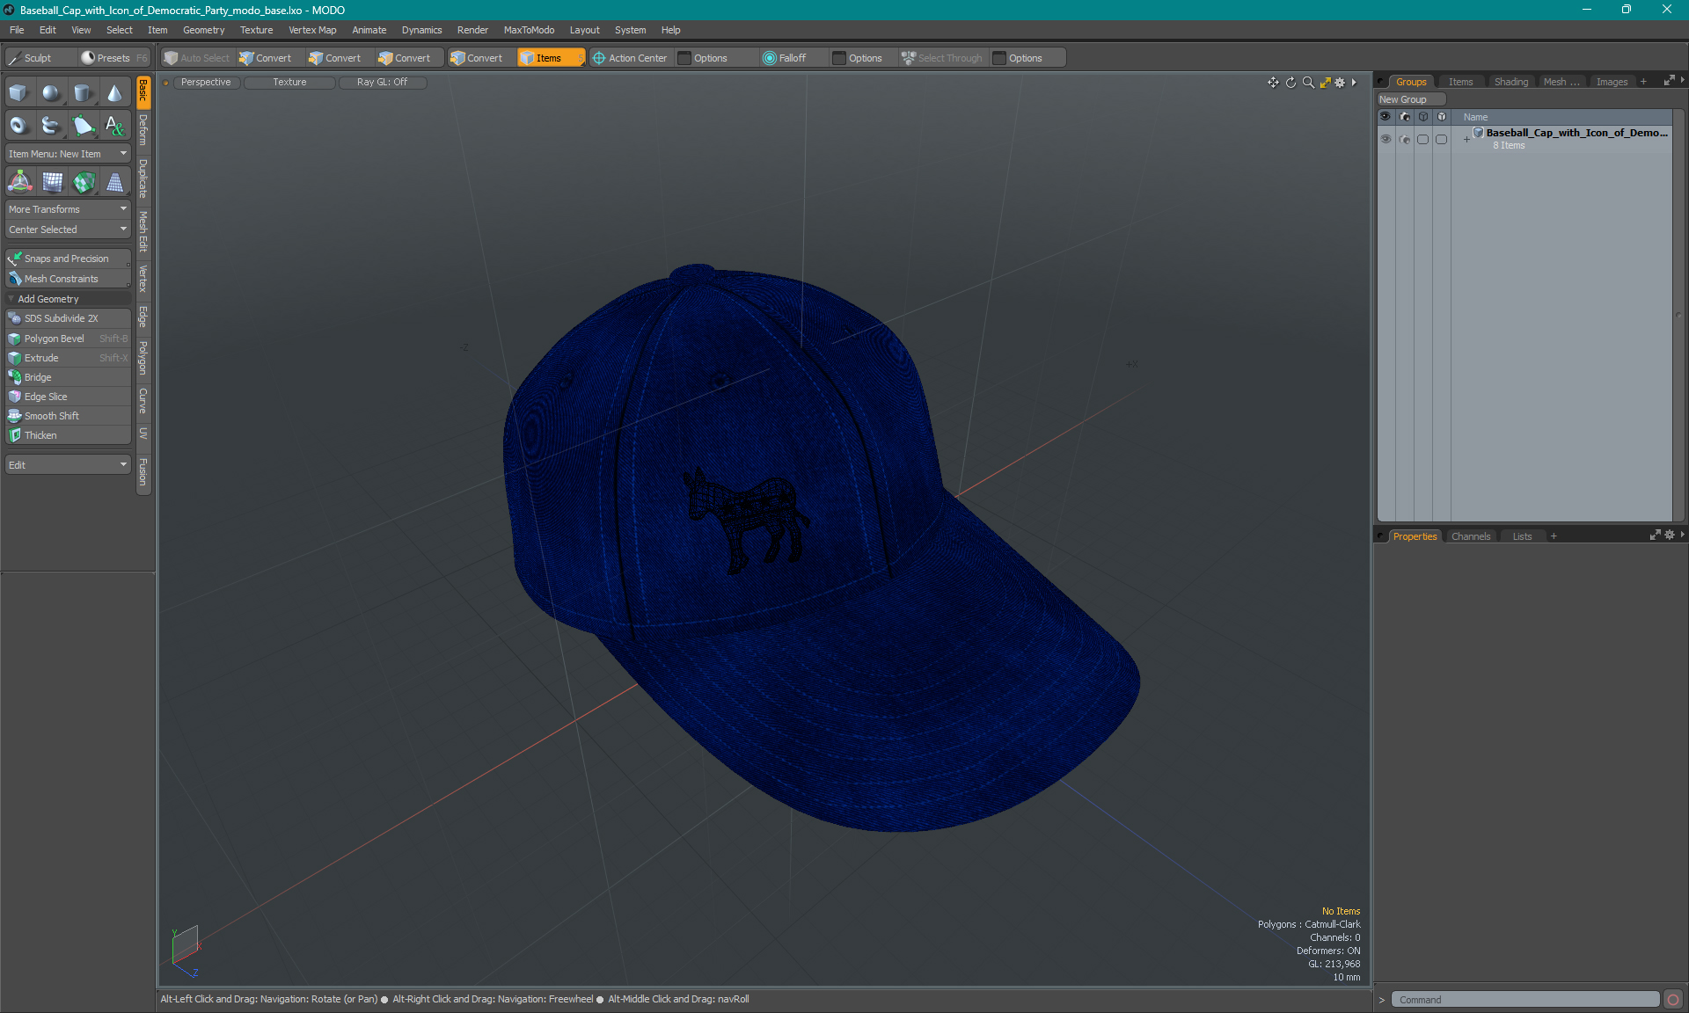Image resolution: width=1689 pixels, height=1013 pixels.
Task: Click the Command input field
Action: (x=1525, y=1000)
